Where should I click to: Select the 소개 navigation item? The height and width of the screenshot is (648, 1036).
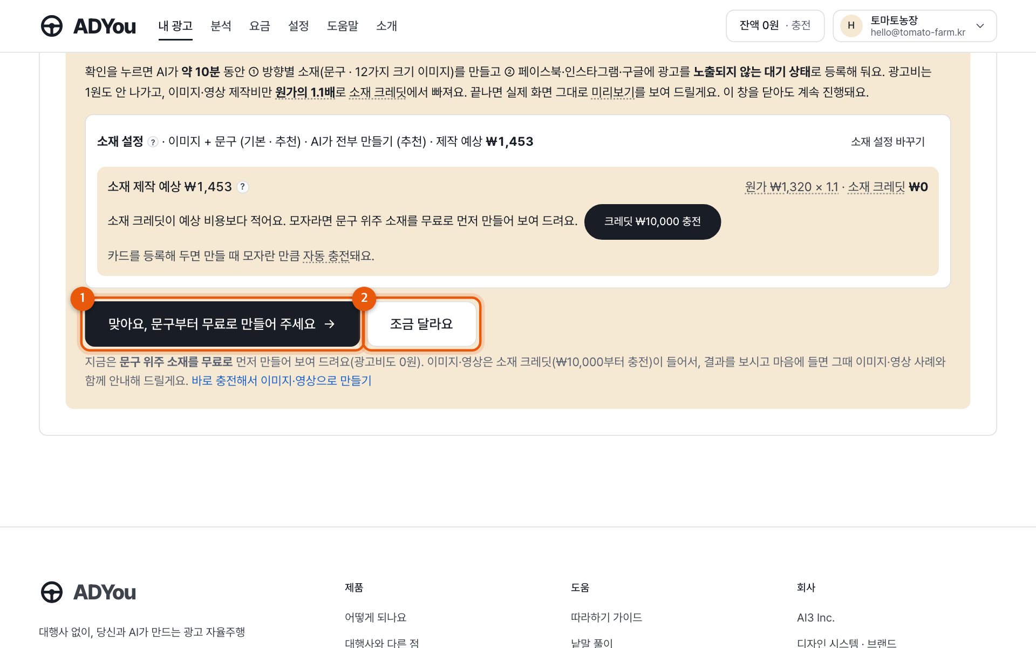coord(386,26)
